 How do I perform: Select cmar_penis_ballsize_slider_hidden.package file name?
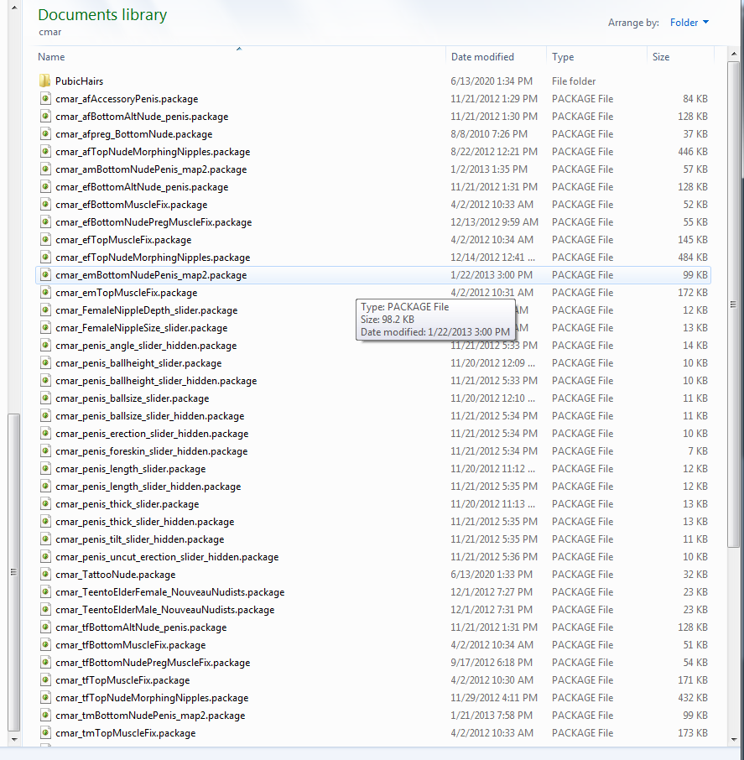[150, 416]
